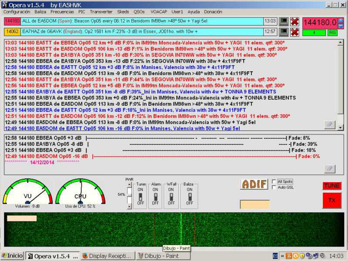
Task: Open the Baliza menu
Action: click(40, 12)
